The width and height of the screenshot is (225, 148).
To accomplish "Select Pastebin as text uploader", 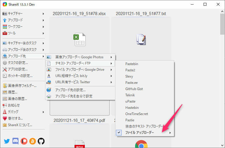I will tap(145, 64).
